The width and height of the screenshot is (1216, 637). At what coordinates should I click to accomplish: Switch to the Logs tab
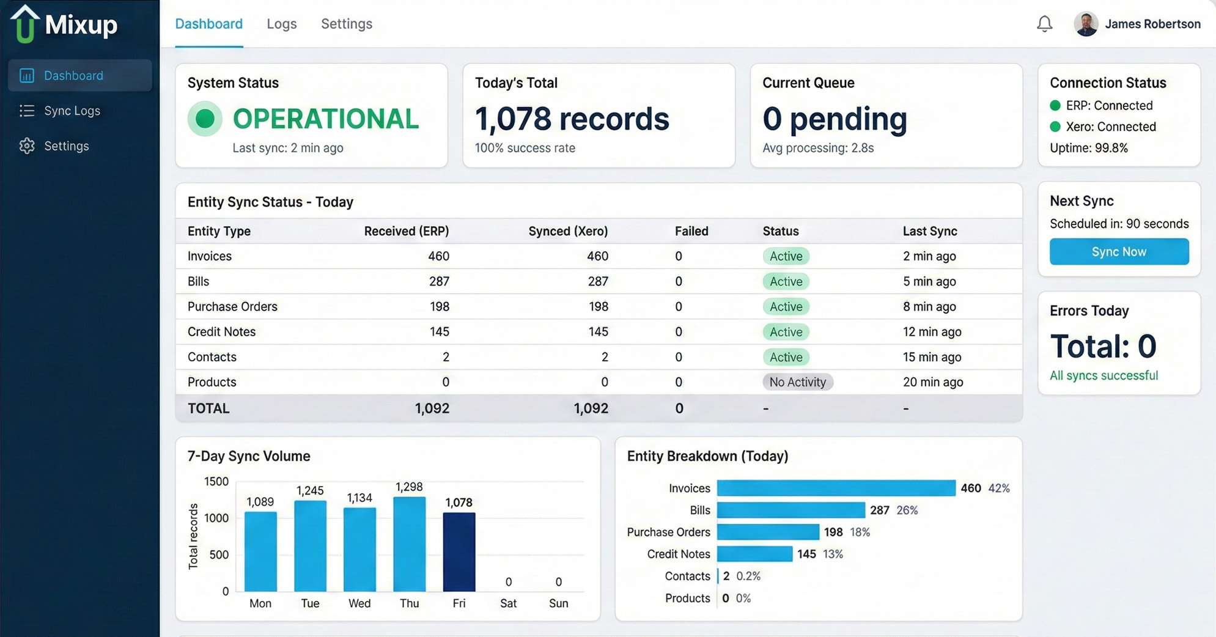[x=281, y=24]
